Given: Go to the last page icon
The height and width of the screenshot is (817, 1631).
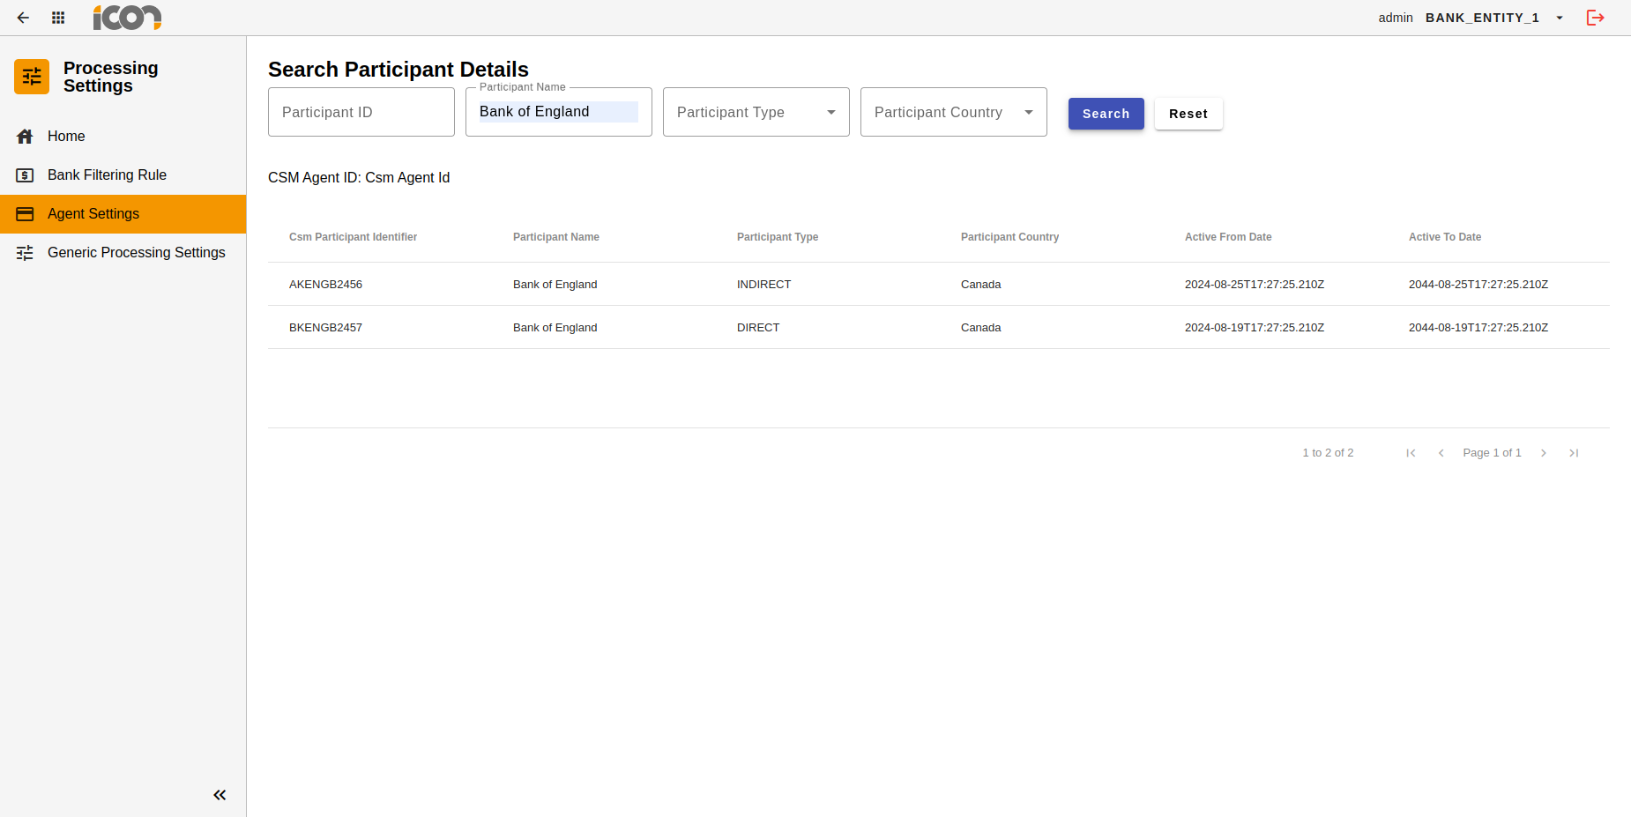Looking at the screenshot, I should point(1574,453).
